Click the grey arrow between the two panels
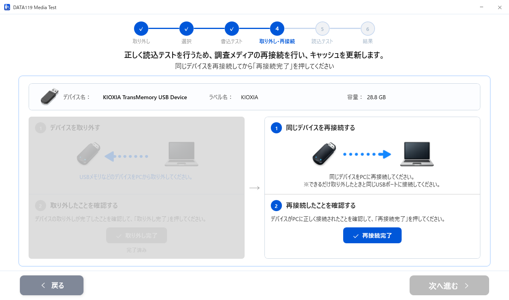 pyautogui.click(x=254, y=188)
